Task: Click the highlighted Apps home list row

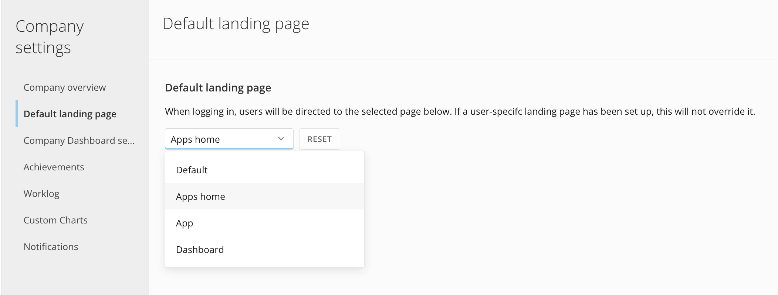Action: click(x=264, y=197)
